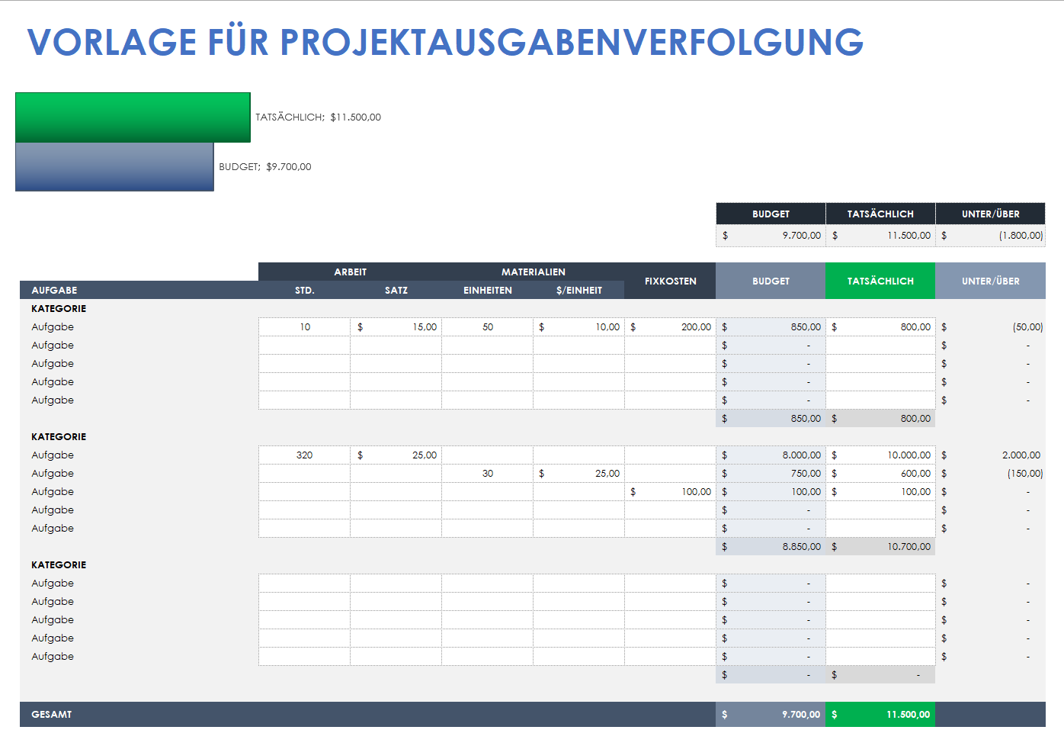Select the ARBEIT column group header
The height and width of the screenshot is (746, 1064).
coord(350,272)
